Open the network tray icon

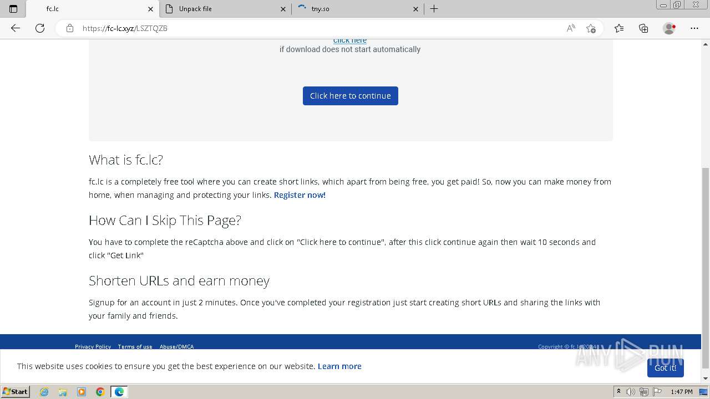coord(644,392)
